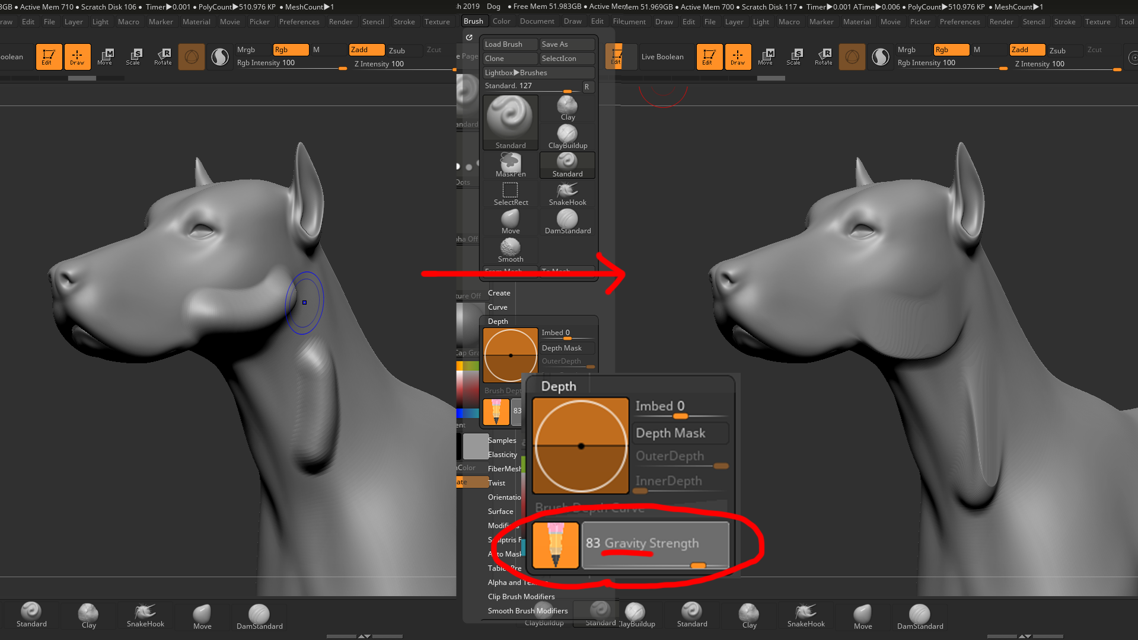The image size is (1138, 640).
Task: Open Color menu in center menu bar
Action: (x=501, y=21)
